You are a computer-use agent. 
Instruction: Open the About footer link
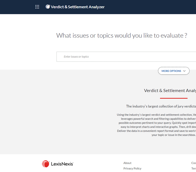pyautogui.click(x=127, y=163)
